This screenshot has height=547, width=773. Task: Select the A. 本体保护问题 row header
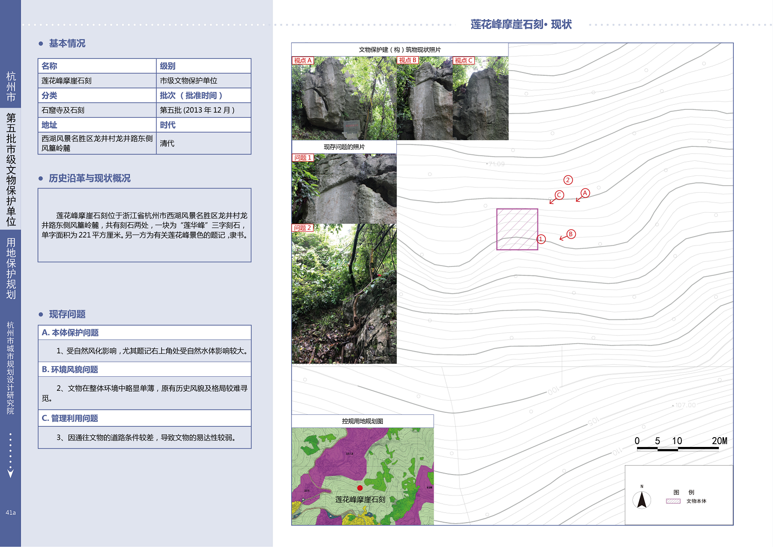144,332
